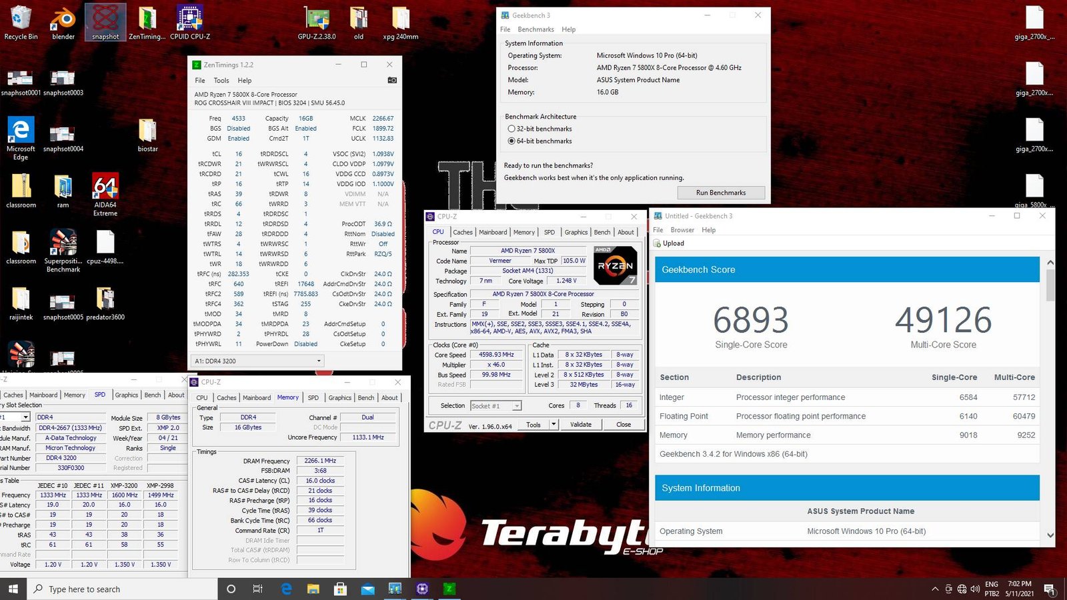Open the A1: DDR4 3200 module dropdown
This screenshot has height=600, width=1067.
click(x=258, y=361)
